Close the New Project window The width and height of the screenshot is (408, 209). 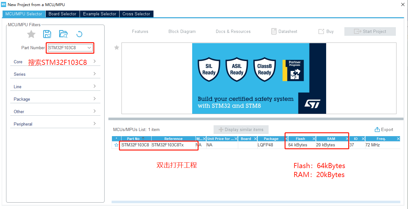402,4
